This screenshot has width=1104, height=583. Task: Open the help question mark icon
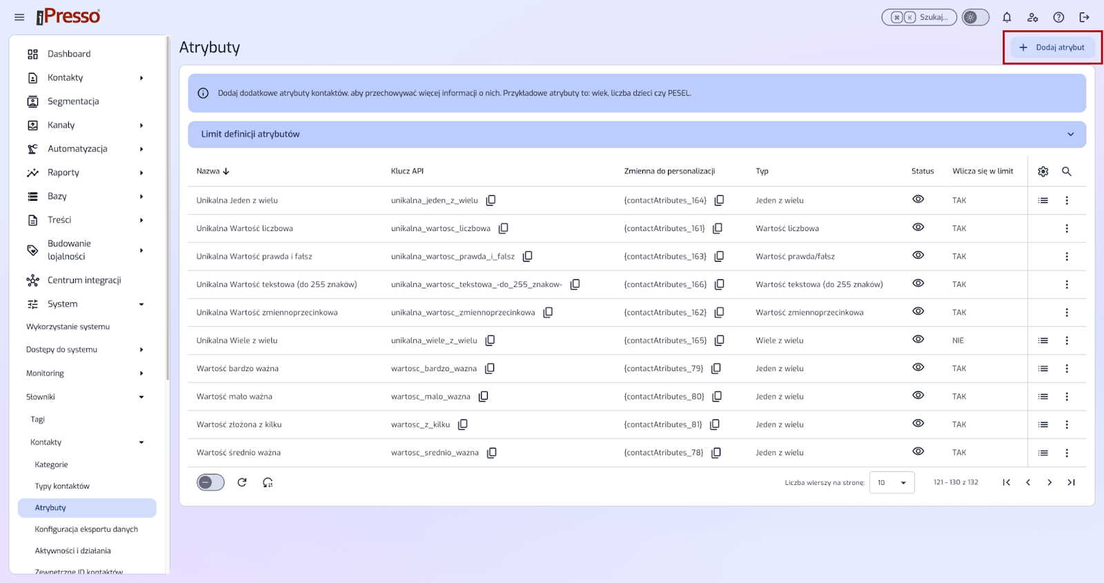coord(1058,17)
